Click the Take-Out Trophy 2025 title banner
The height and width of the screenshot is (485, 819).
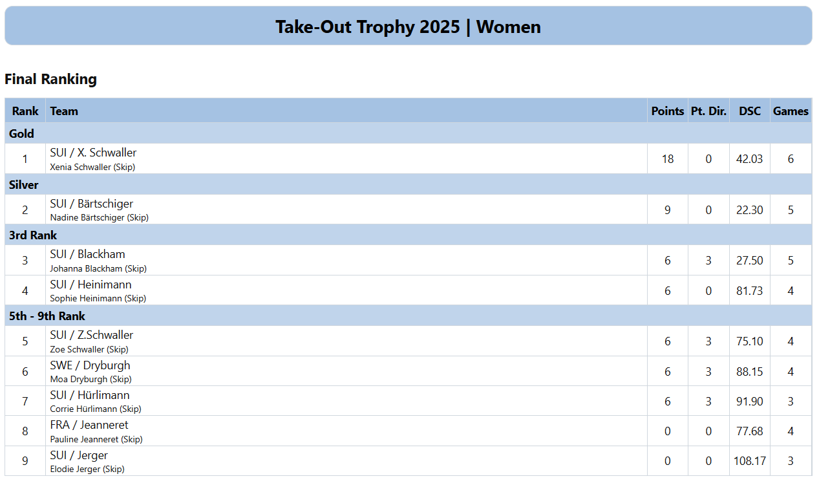click(408, 27)
